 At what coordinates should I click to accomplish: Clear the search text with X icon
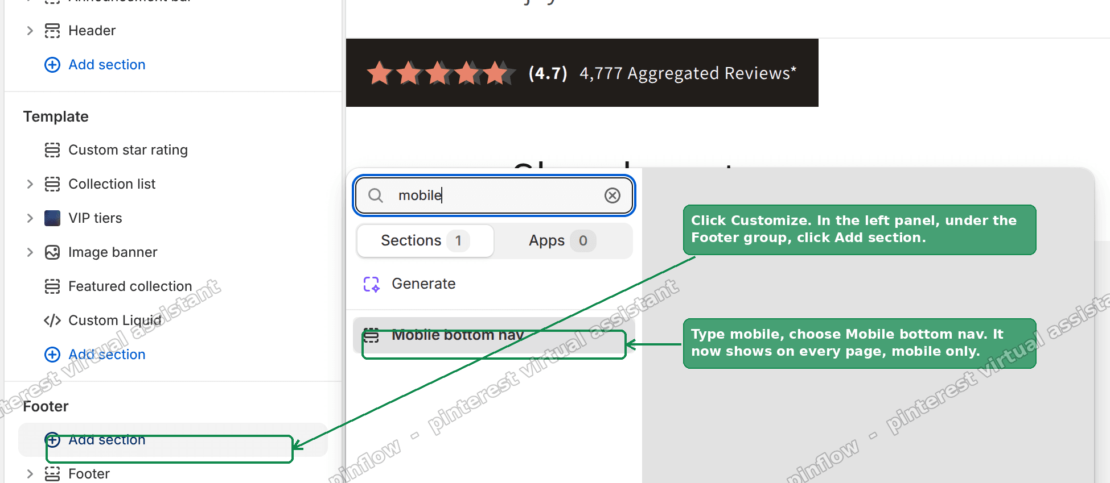coord(612,195)
